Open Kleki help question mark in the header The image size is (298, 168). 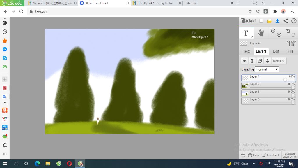tap(294, 21)
